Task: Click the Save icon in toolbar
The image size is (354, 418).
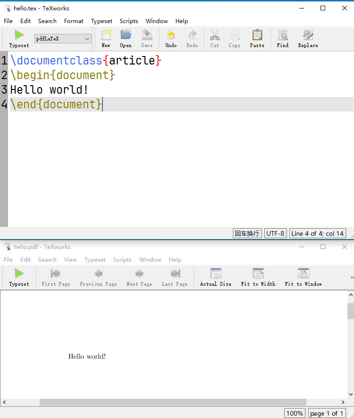Action: click(x=147, y=39)
